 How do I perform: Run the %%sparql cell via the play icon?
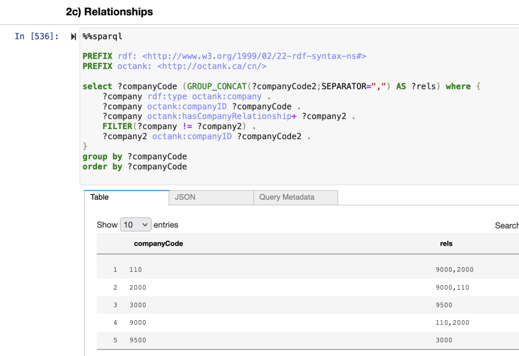[x=72, y=36]
